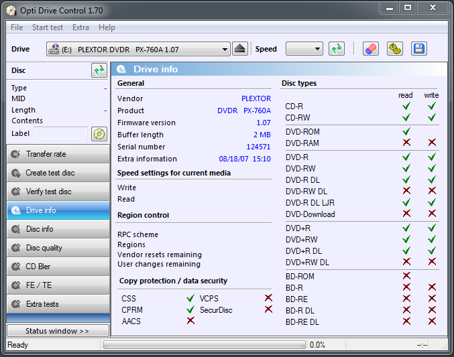Viewport: 454px width, 357px height.
Task: Expand the Status window
Action: point(58,331)
